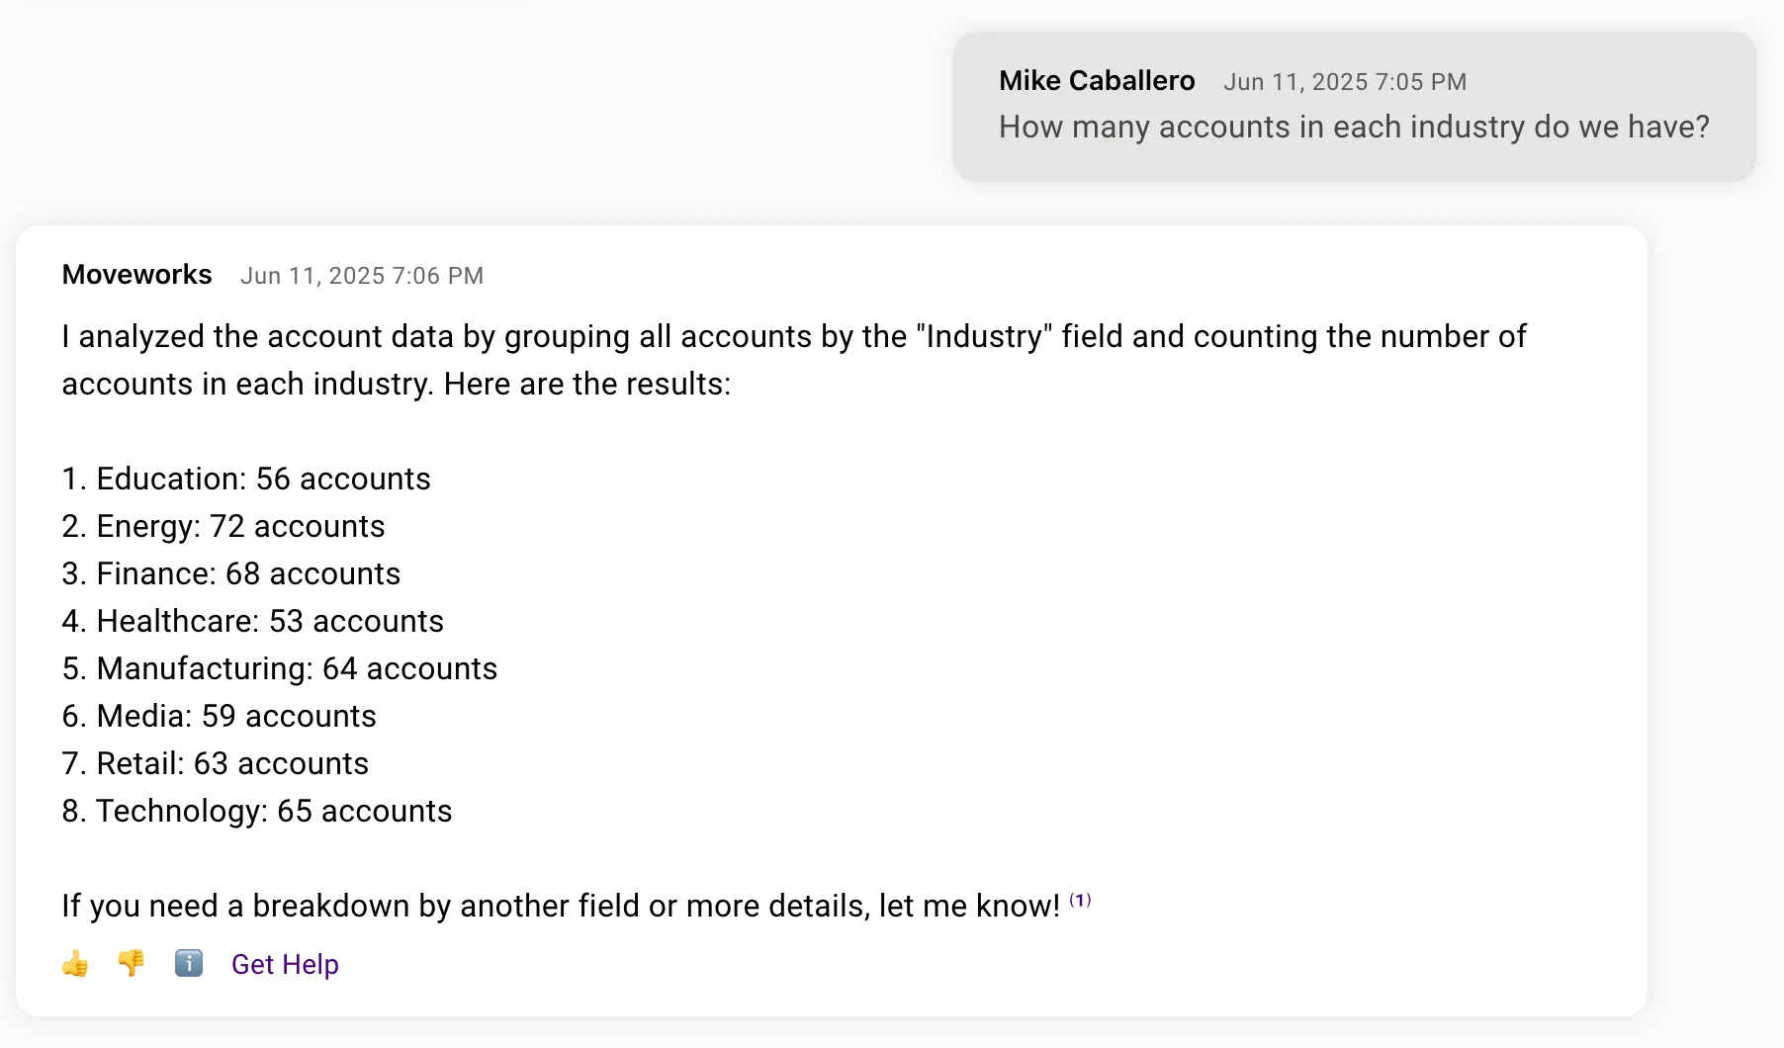
Task: Open citation footnote (1) reference
Action: (1080, 900)
